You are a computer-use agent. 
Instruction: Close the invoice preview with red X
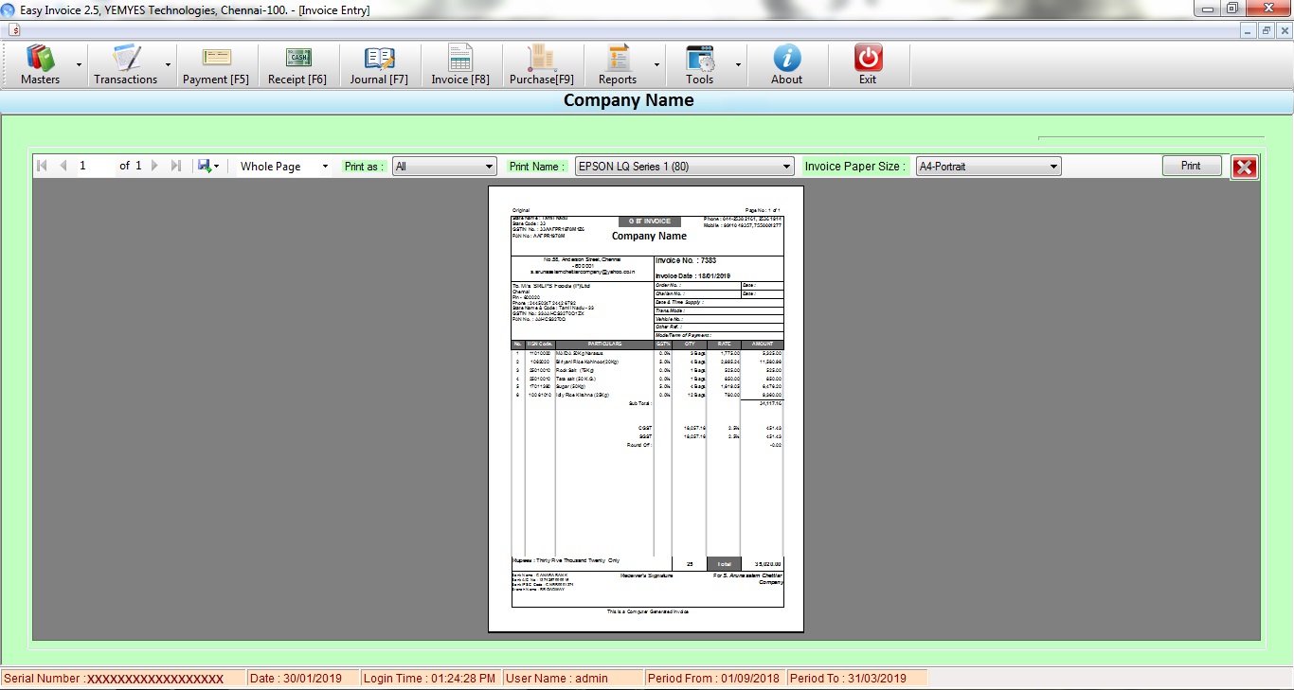coord(1244,168)
